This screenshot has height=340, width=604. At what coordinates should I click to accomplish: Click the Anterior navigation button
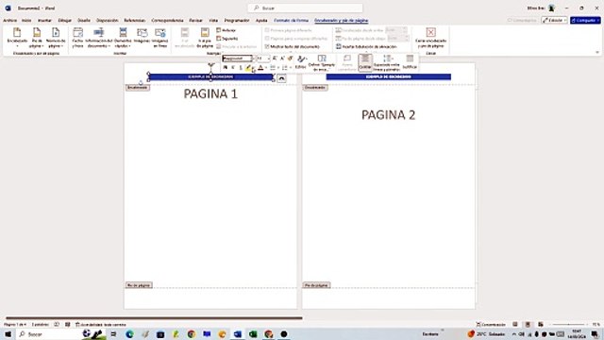point(226,30)
